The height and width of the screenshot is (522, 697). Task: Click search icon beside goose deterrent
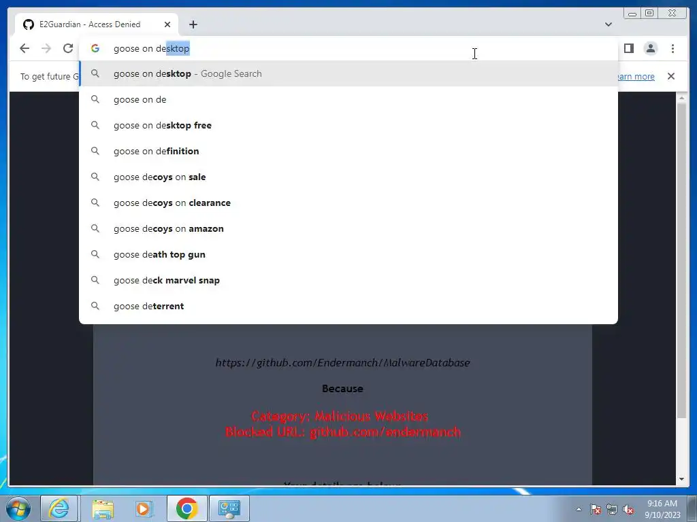click(x=95, y=306)
